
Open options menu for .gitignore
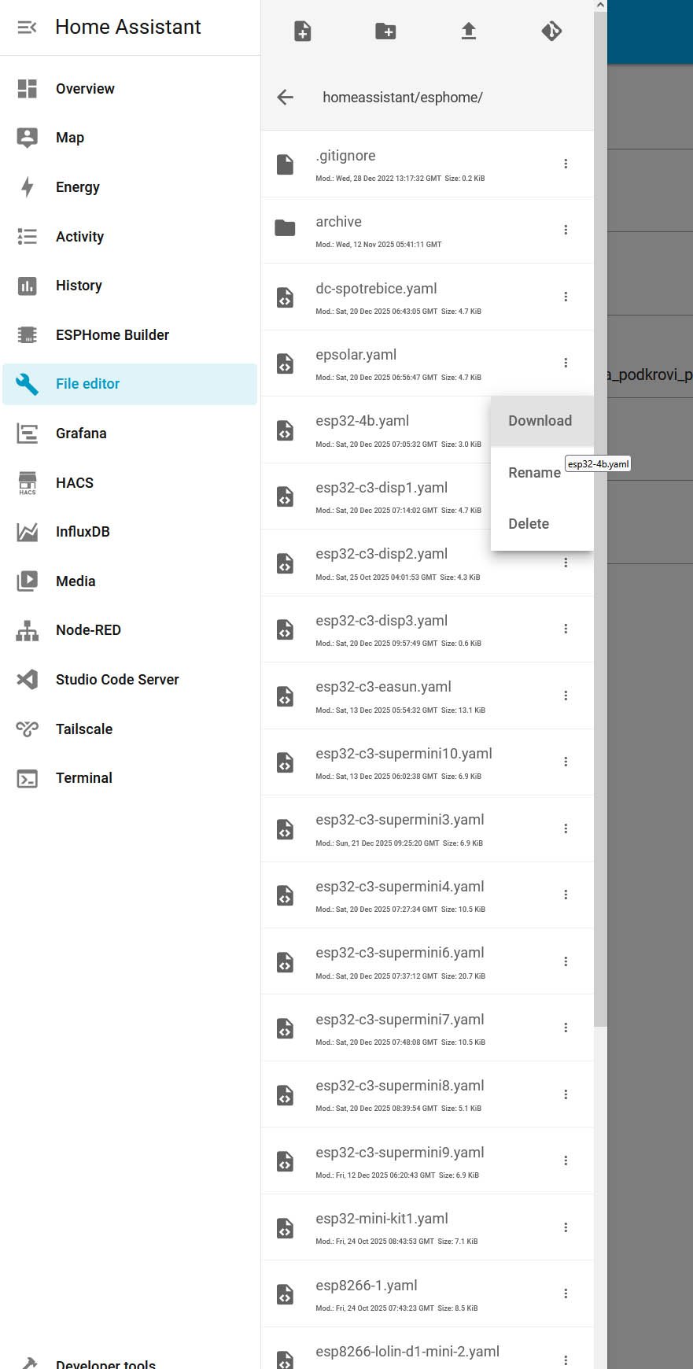pos(566,164)
